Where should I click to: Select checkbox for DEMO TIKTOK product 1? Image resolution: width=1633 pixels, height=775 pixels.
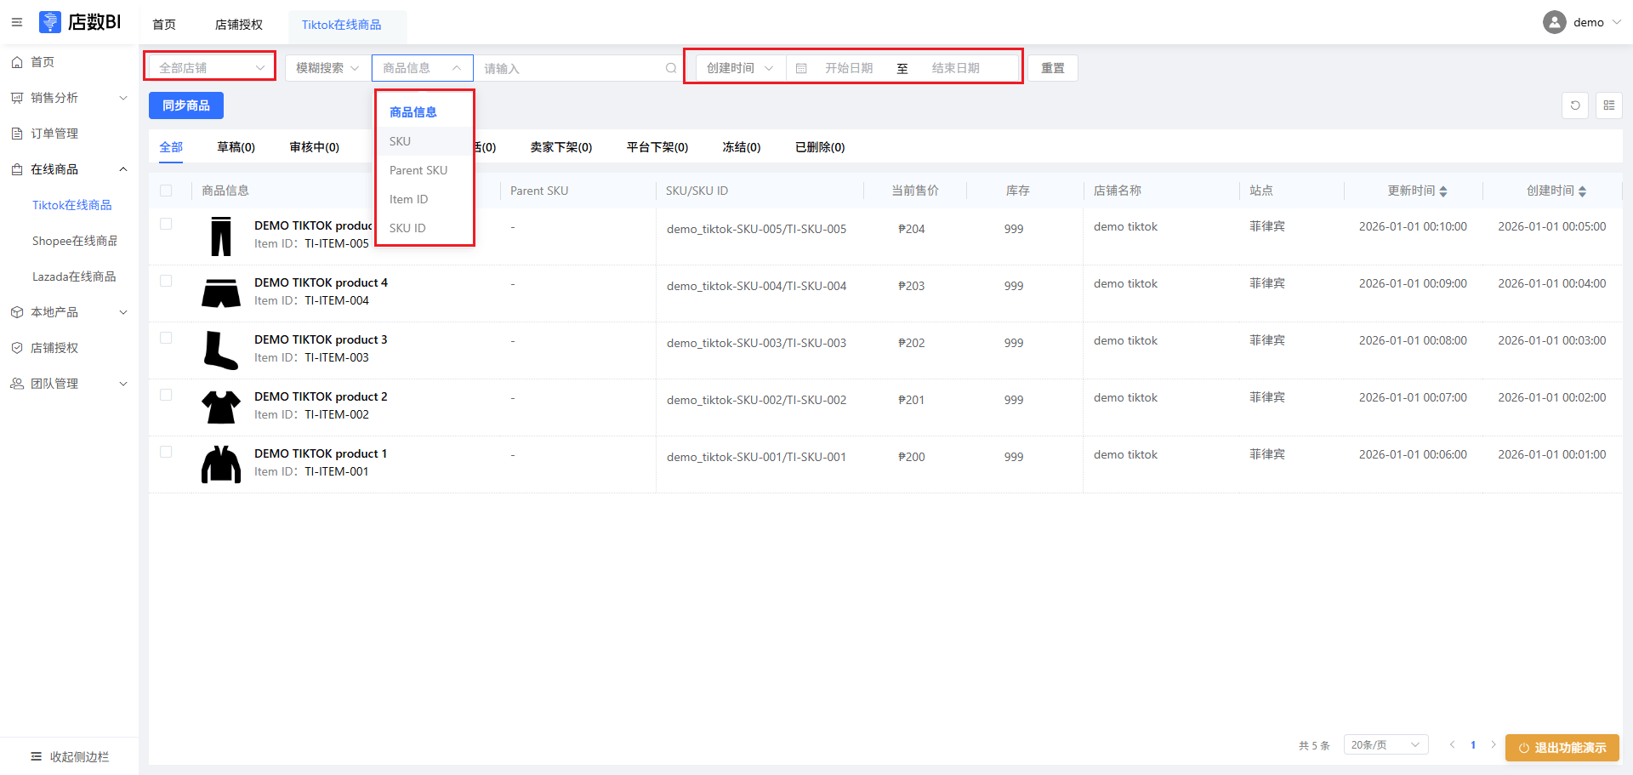pyautogui.click(x=166, y=453)
